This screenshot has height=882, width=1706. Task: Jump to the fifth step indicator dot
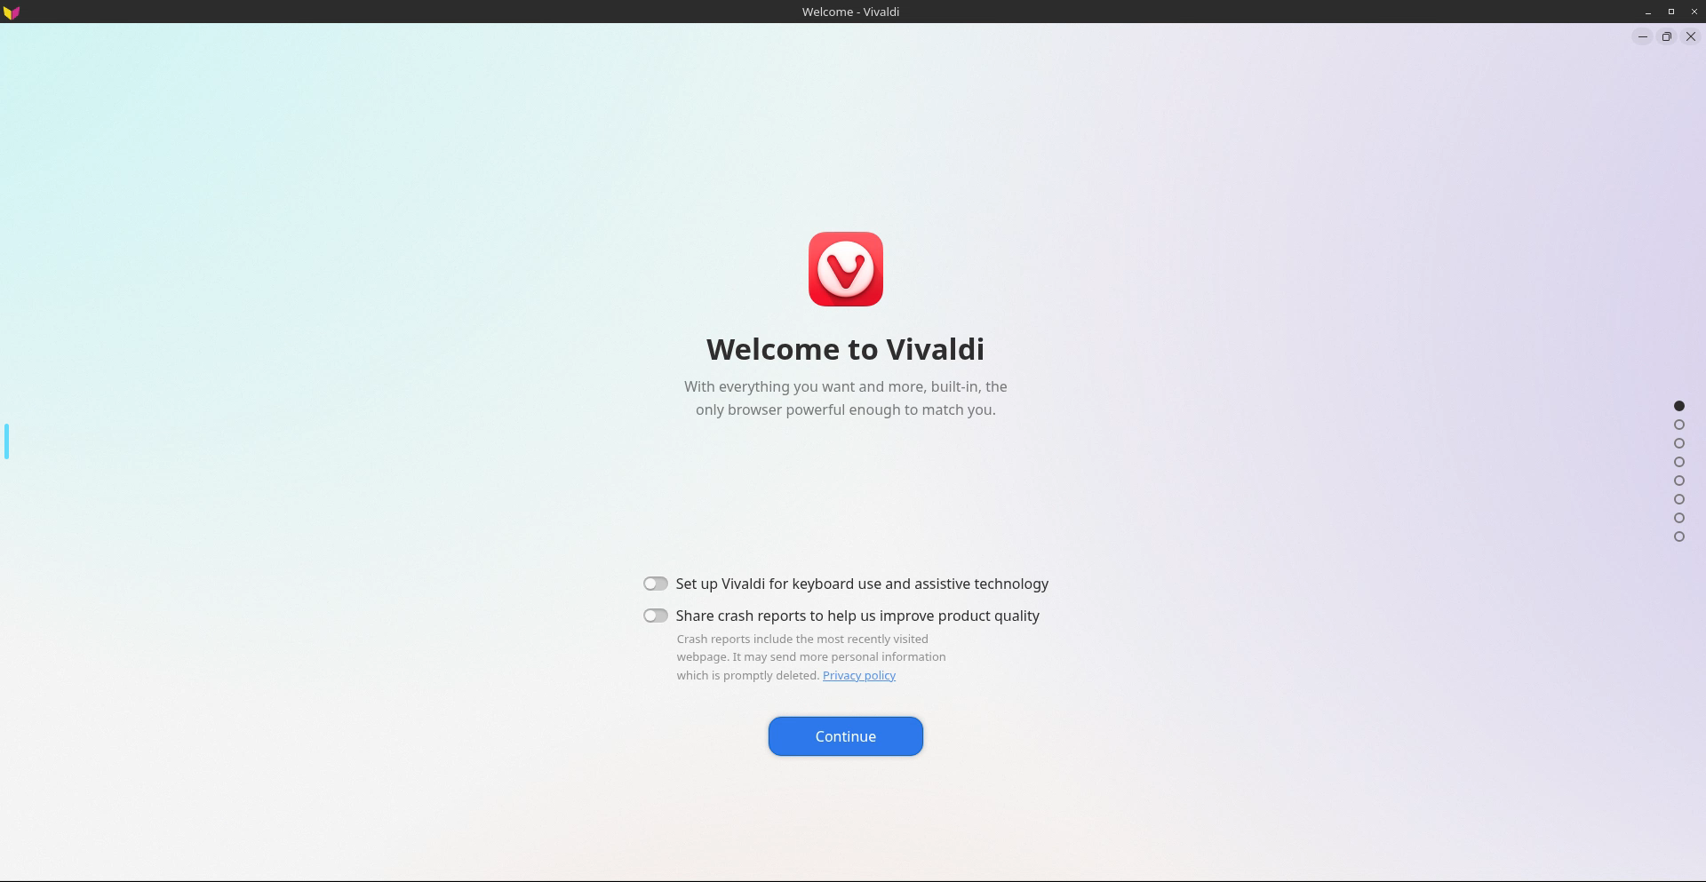[x=1679, y=481]
